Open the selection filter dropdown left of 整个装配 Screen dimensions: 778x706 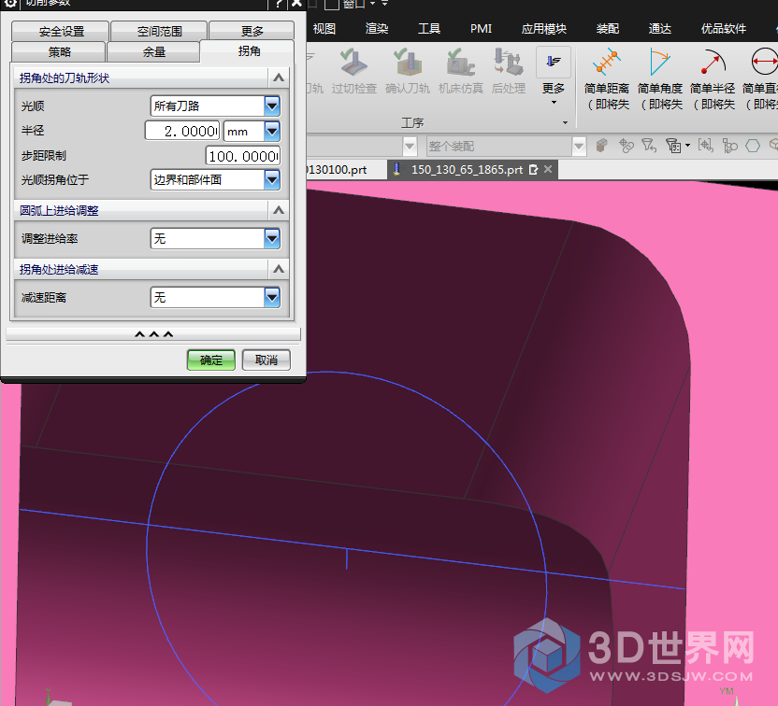(x=361, y=147)
